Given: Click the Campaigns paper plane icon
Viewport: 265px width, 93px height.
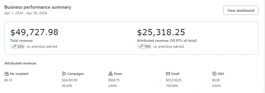Looking at the screenshot, I should click(64, 74).
